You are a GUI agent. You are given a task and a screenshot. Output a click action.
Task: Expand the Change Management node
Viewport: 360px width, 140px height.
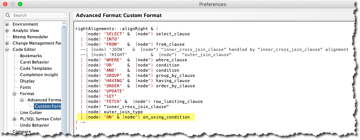tap(7, 43)
